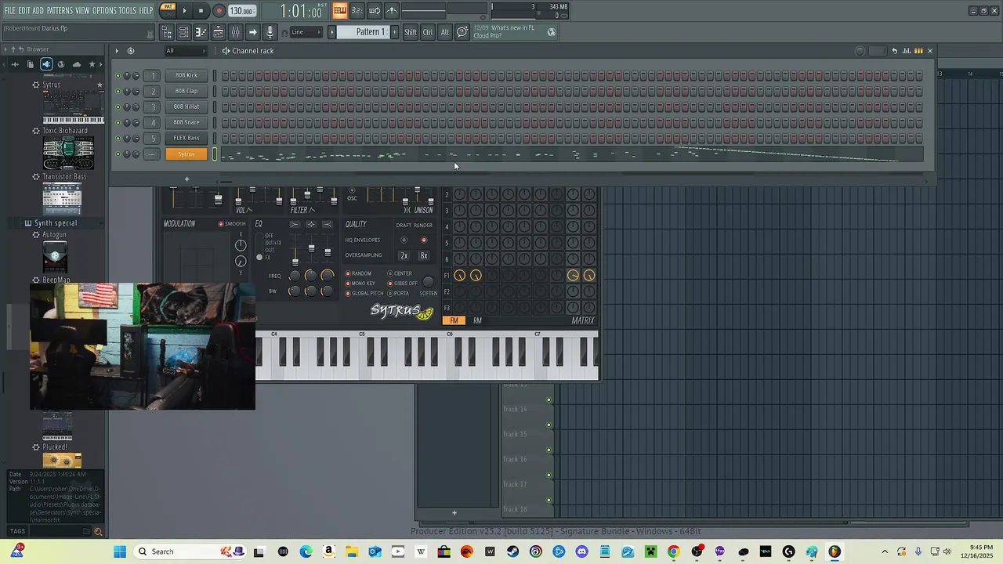Click the swing/loop icon in Channel rack header
The width and height of the screenshot is (1003, 564).
pos(130,51)
